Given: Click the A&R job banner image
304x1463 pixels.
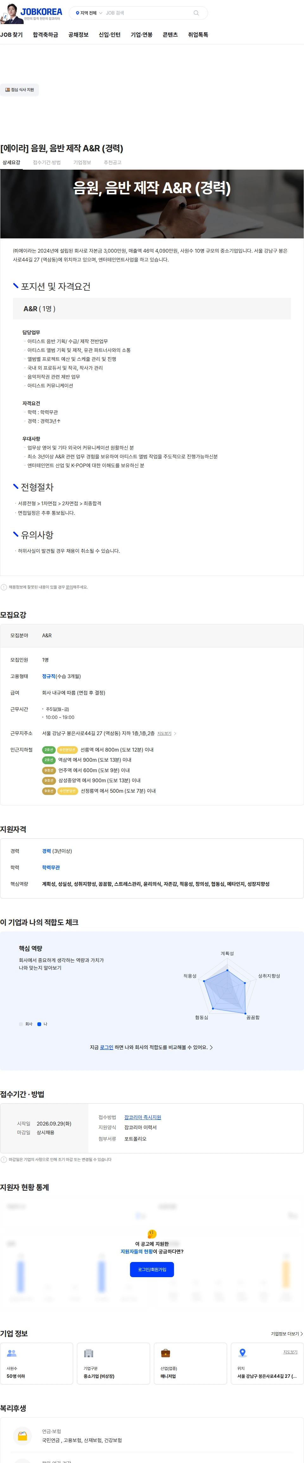Looking at the screenshot, I should tap(152, 204).
